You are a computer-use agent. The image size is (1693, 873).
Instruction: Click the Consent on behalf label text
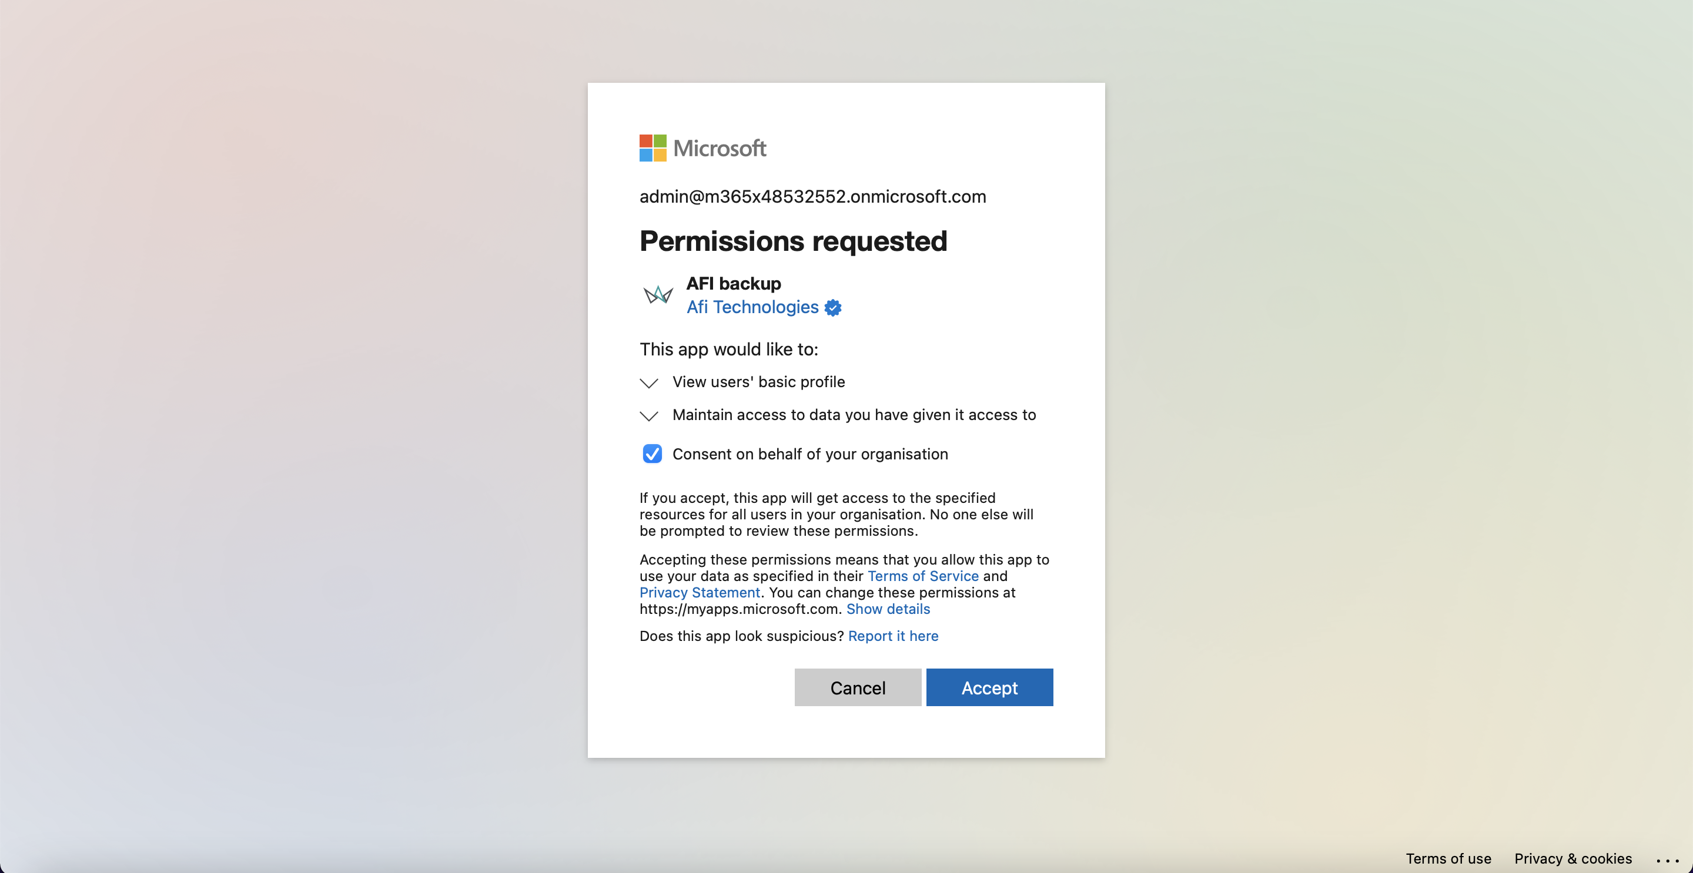809,454
